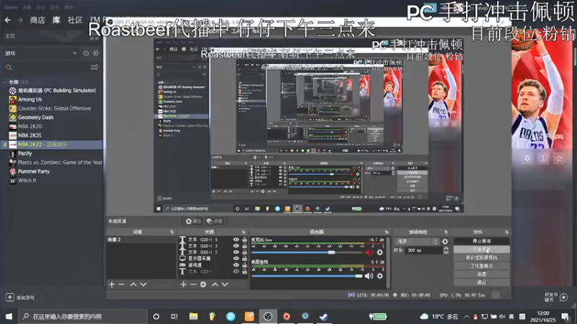The height and width of the screenshot is (324, 577).
Task: Click recent-games clock icon in Steam library
Action: [86, 53]
